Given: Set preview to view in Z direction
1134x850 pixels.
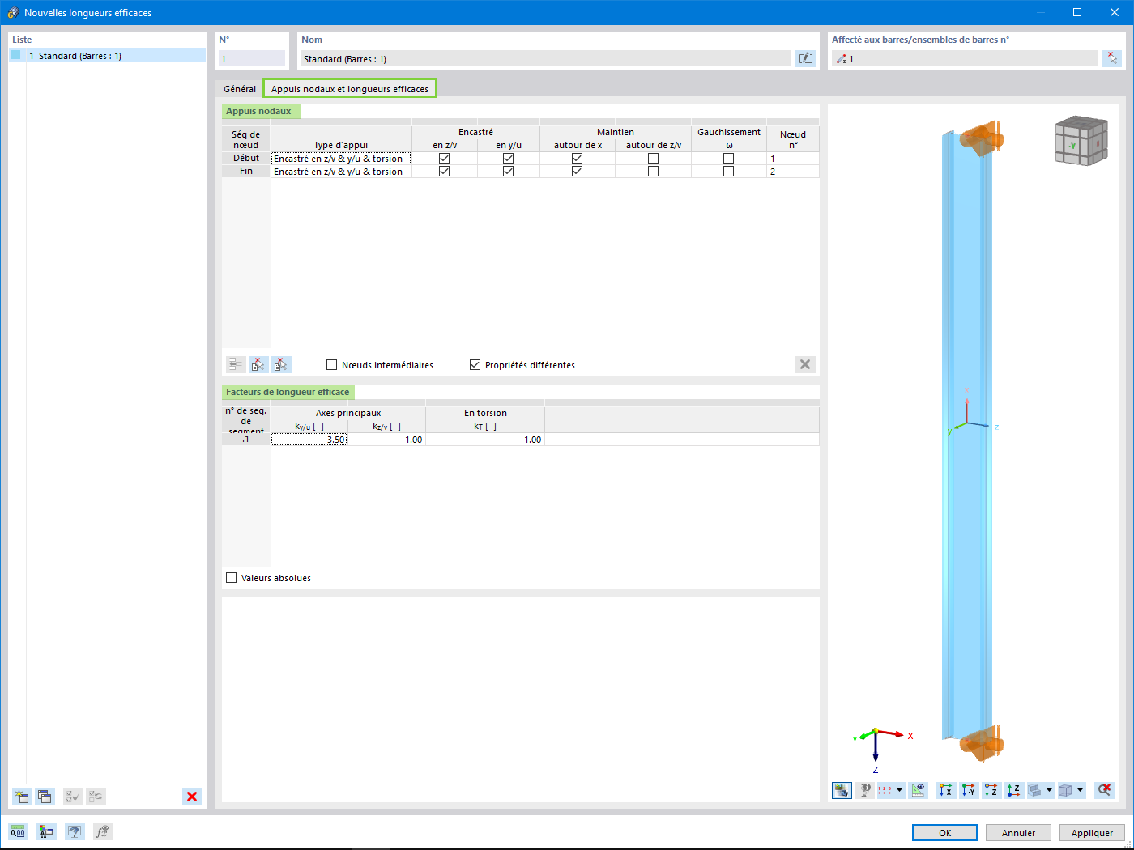Looking at the screenshot, I should coord(991,790).
